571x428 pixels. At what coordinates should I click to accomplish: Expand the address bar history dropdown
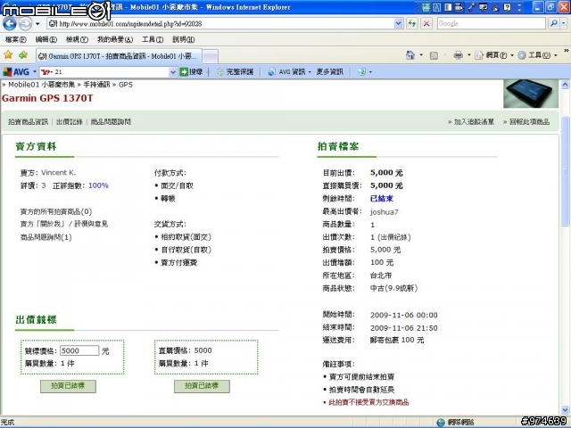coord(399,24)
